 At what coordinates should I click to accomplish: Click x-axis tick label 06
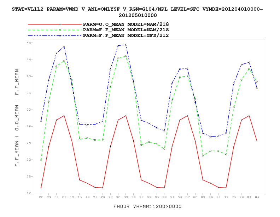[57, 197]
